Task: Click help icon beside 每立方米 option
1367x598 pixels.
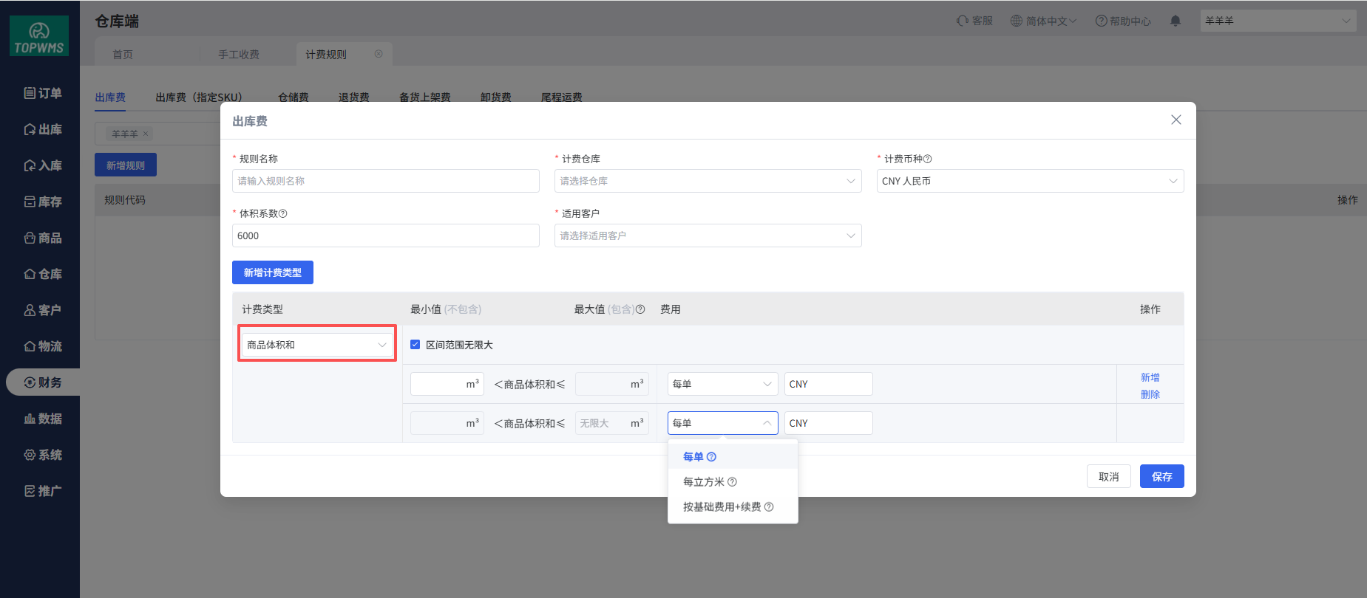Action: click(732, 482)
